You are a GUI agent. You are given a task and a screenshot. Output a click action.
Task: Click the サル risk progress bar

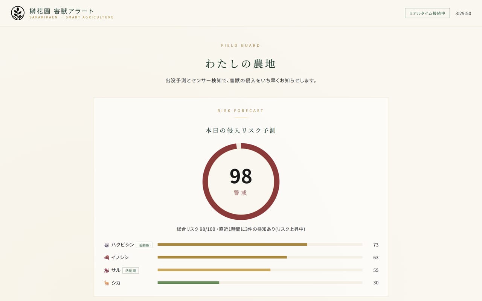[260, 270]
